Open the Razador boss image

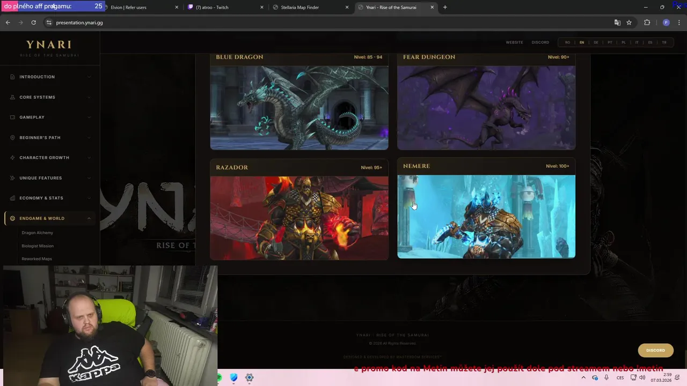coord(299,218)
